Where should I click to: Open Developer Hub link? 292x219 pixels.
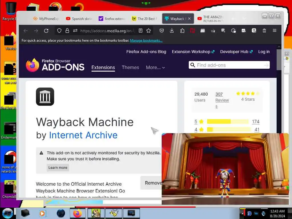[x=236, y=52]
